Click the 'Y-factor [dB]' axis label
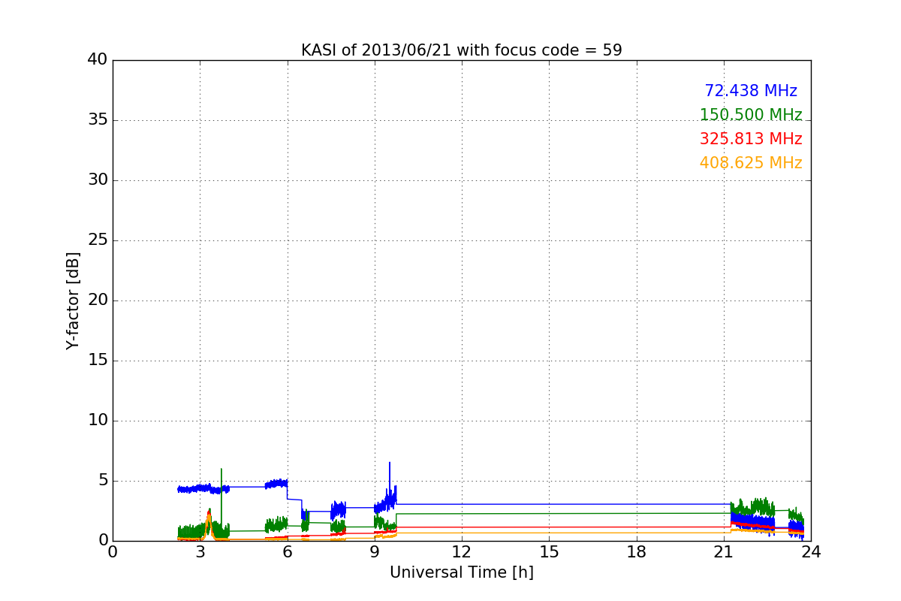Viewport: 901px width, 601px height. [73, 300]
